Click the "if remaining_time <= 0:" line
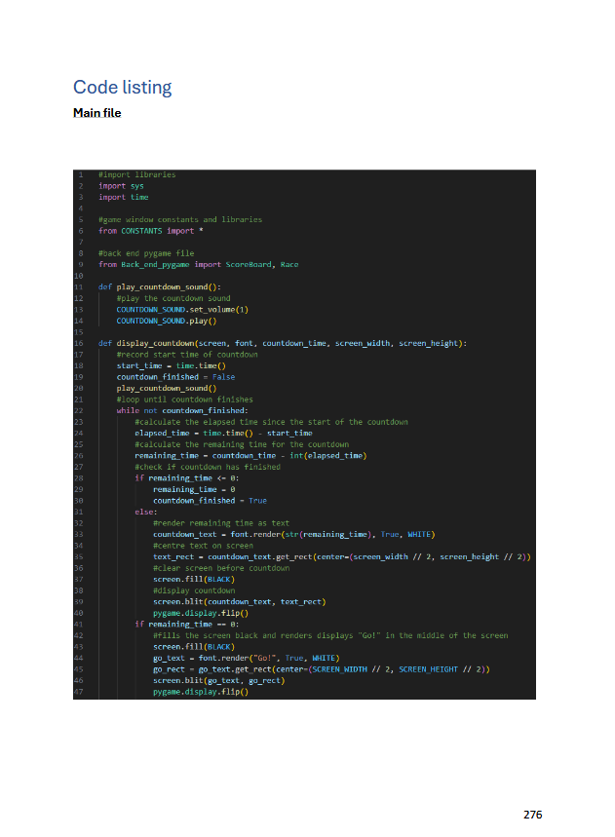 point(186,477)
